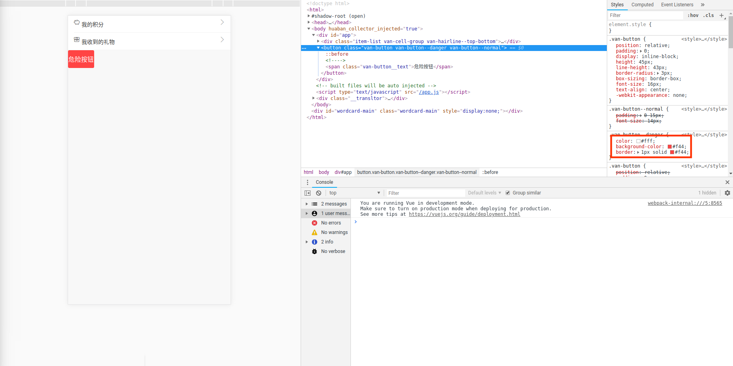Toggle element pseudo-states via :hov
The image size is (733, 366).
[x=693, y=15]
